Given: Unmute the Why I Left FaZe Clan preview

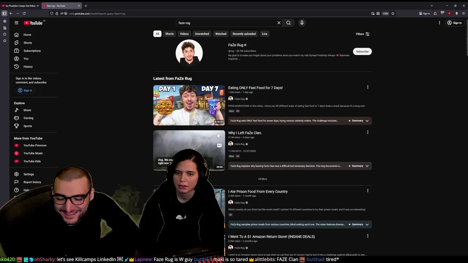Looking at the screenshot, I should click(219, 136).
